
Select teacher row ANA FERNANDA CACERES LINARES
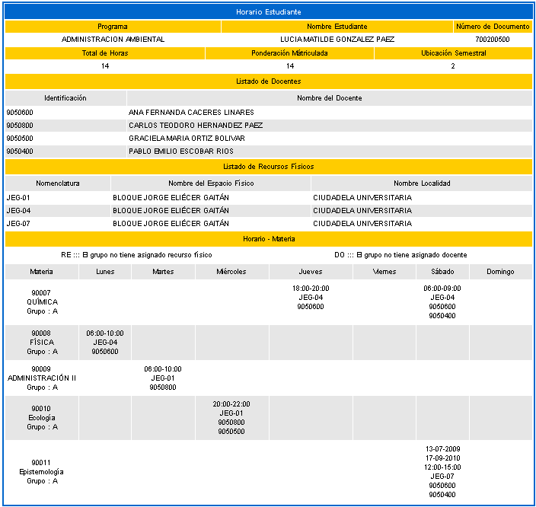[x=268, y=113]
